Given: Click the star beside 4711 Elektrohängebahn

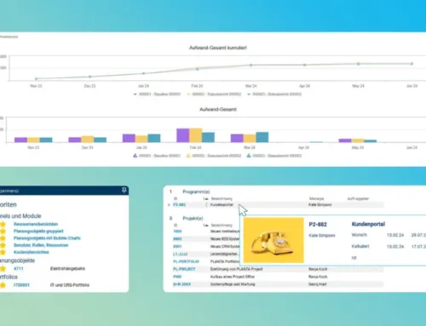Looking at the screenshot, I should [x=3, y=268].
